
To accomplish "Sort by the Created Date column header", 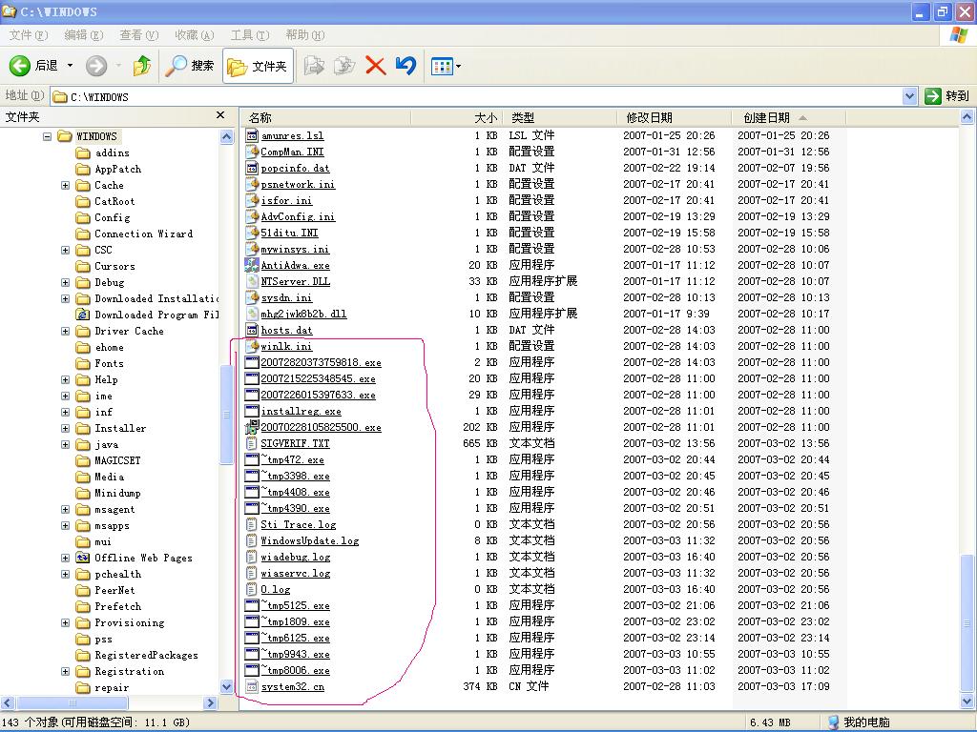I will point(766,118).
